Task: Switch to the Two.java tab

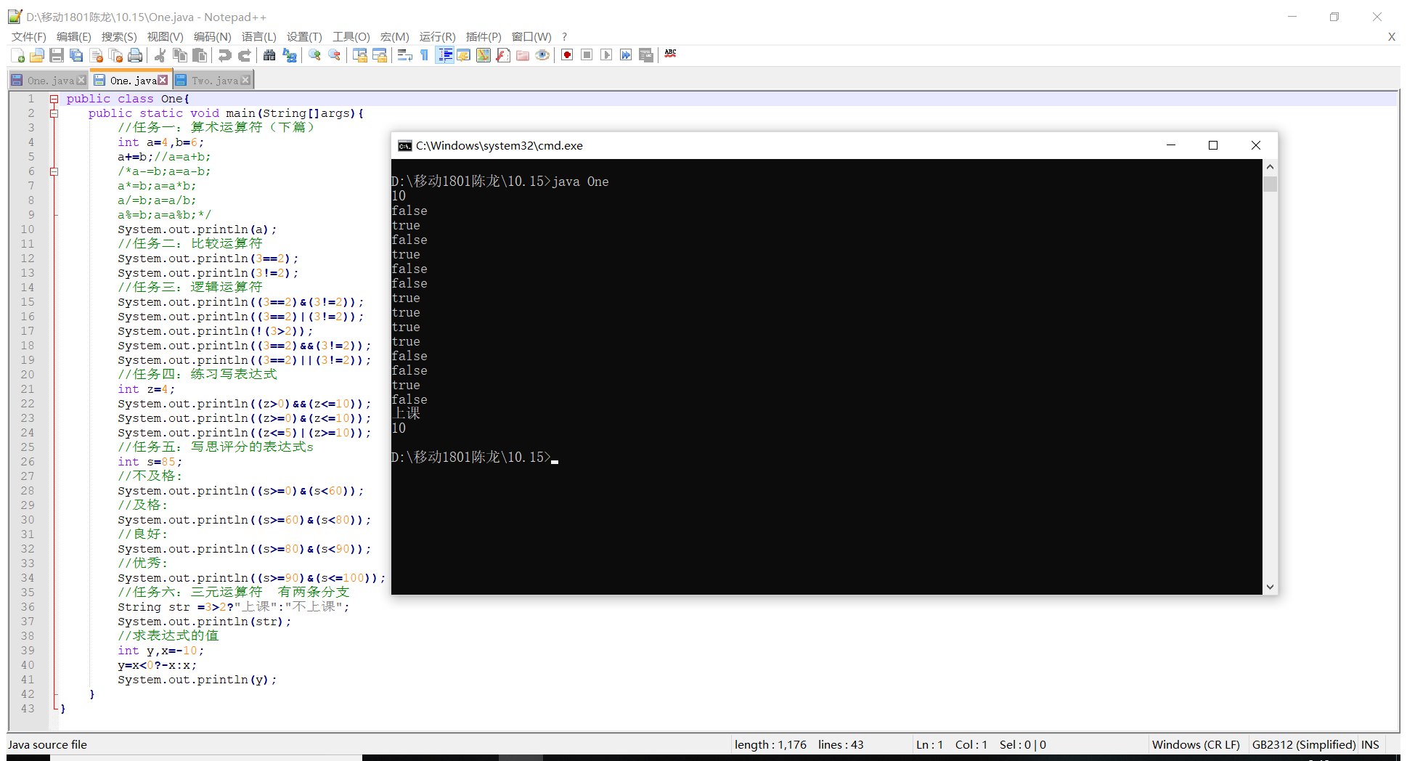Action: [214, 81]
